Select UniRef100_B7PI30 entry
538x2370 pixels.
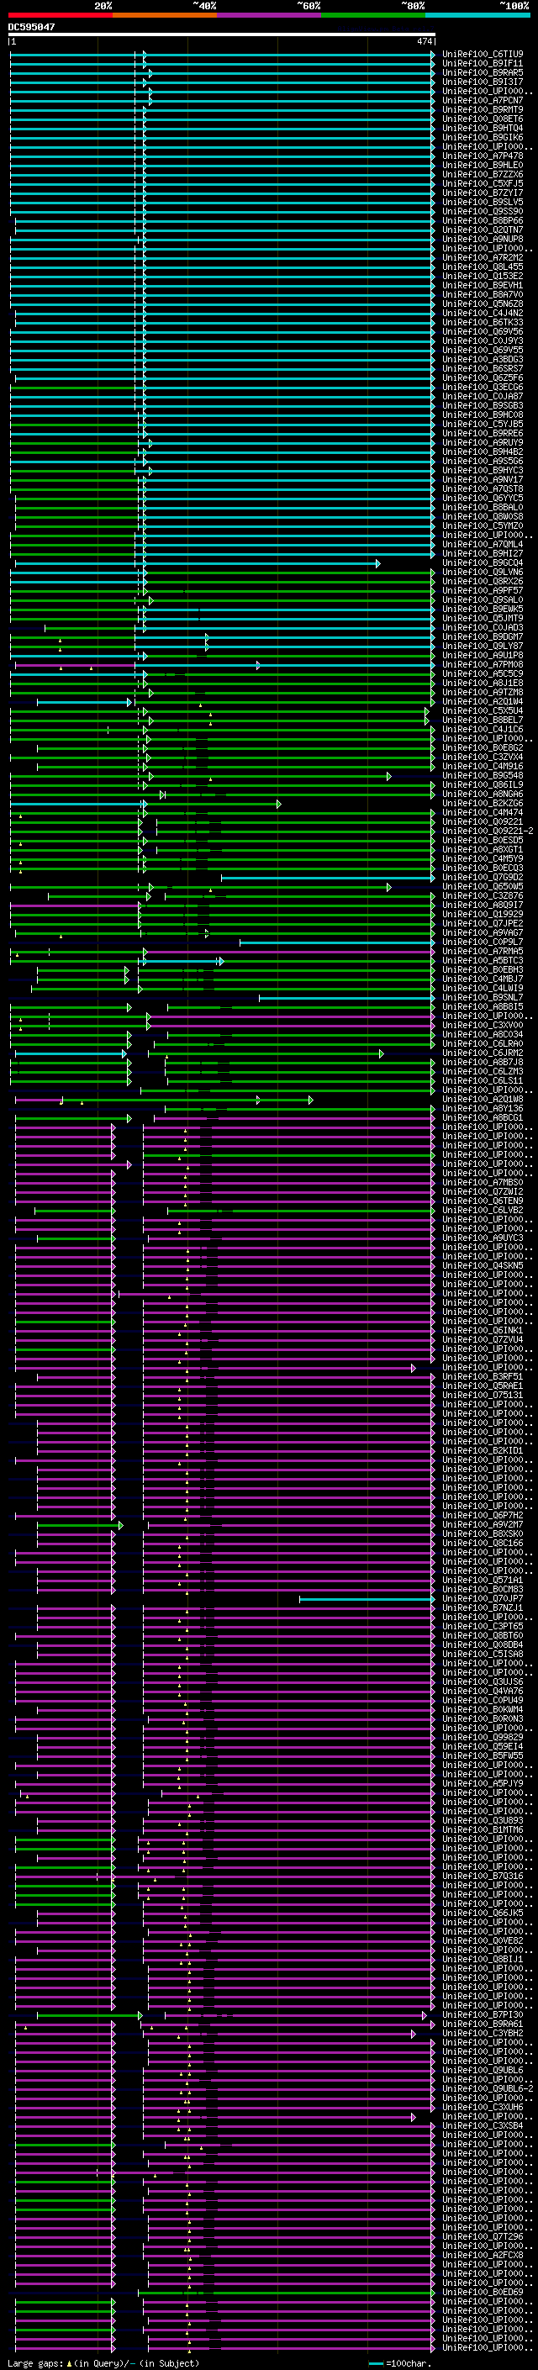(x=483, y=2014)
